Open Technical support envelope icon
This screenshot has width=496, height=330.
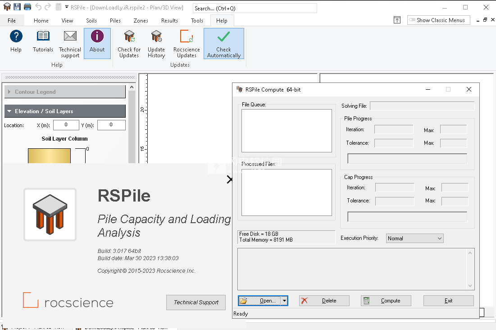pyautogui.click(x=70, y=36)
